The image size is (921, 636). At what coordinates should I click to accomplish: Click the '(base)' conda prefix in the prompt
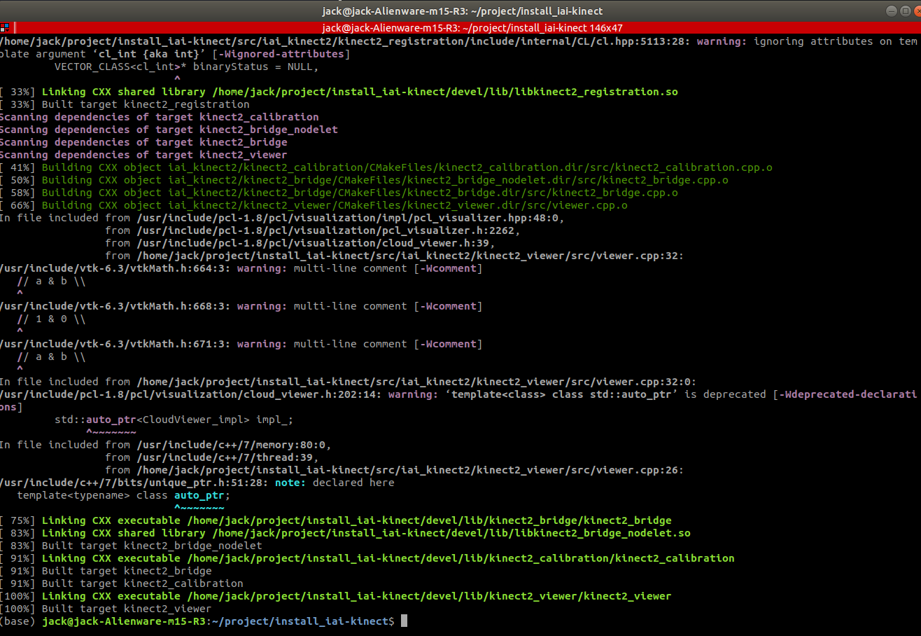click(18, 621)
